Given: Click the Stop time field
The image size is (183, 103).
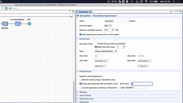Looking at the screenshot, I should click(142, 56).
